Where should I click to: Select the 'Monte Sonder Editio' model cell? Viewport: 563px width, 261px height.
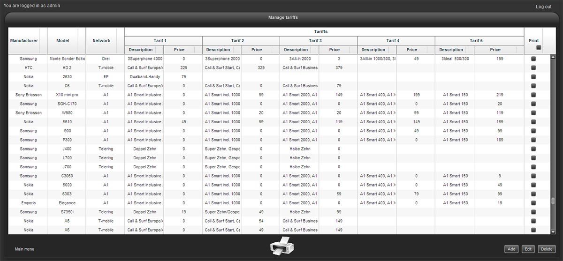coord(67,59)
